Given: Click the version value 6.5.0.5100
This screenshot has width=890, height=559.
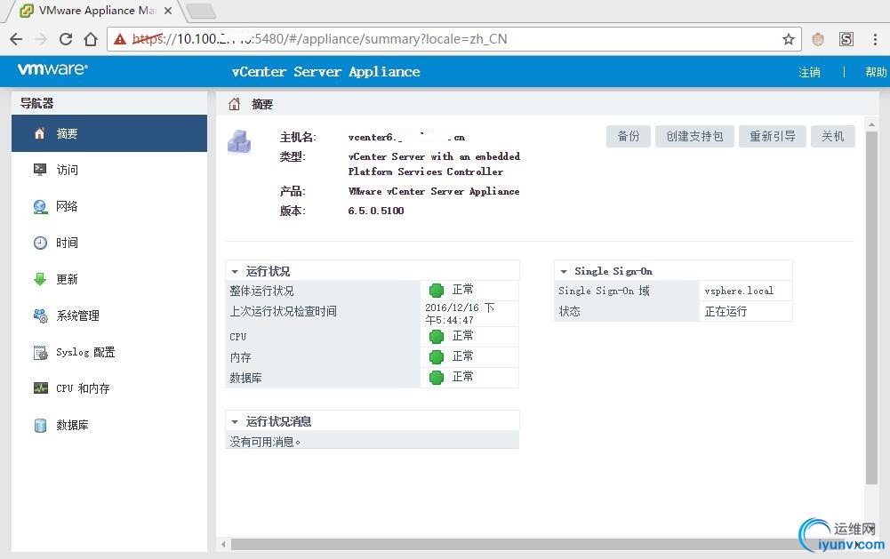Looking at the screenshot, I should point(376,211).
